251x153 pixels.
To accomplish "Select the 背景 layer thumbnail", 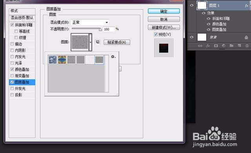I will [x=202, y=37].
